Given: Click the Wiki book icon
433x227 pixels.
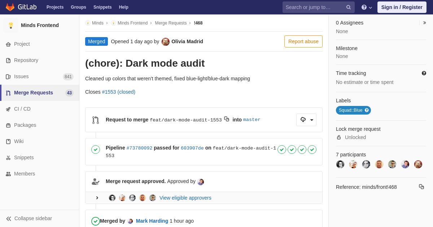Looking at the screenshot, I should pos(8,142).
